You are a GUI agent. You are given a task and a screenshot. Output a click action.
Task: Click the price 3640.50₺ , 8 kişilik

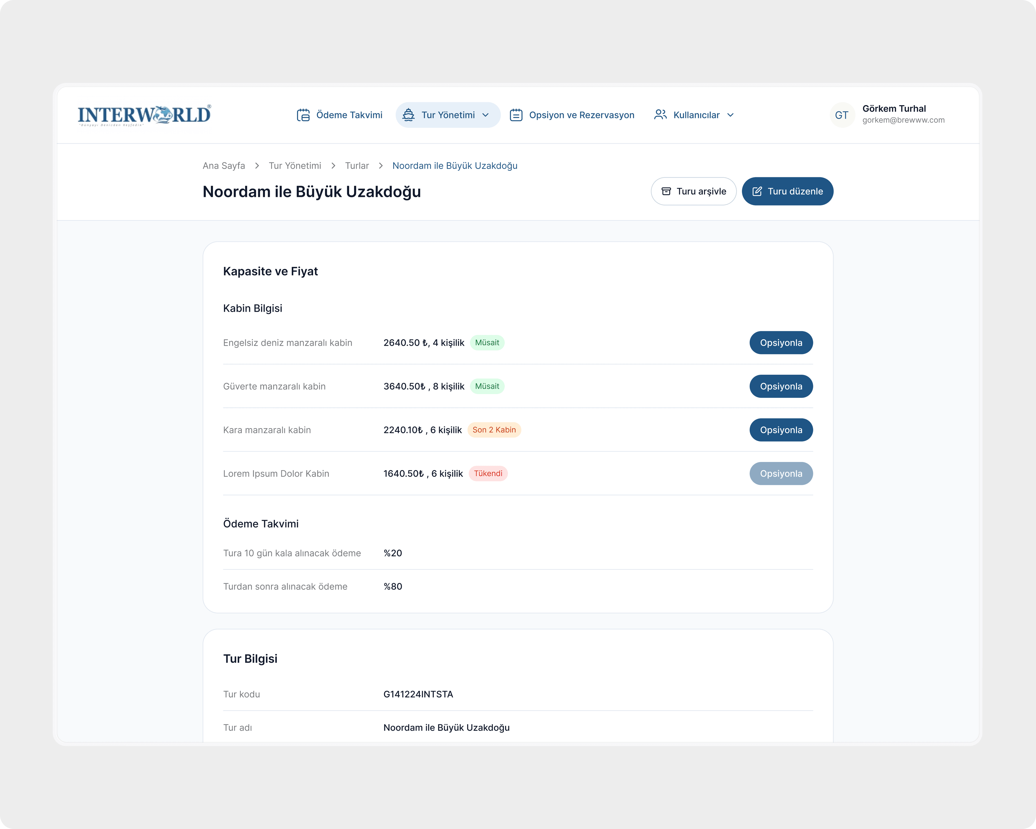(x=424, y=386)
